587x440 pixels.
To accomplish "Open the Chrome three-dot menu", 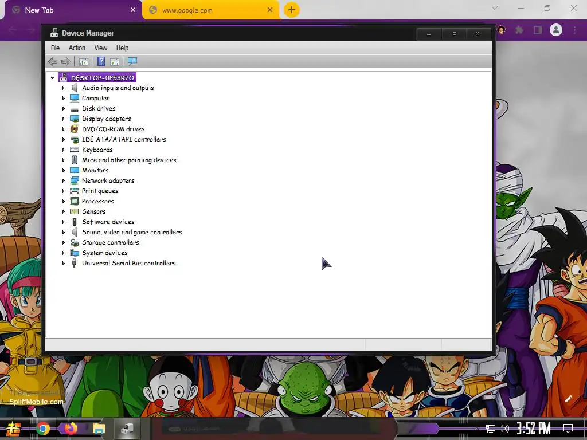I will point(574,30).
